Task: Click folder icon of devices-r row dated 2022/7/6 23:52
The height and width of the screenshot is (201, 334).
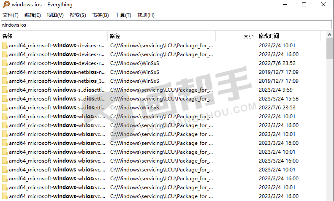Action: [x=5, y=63]
